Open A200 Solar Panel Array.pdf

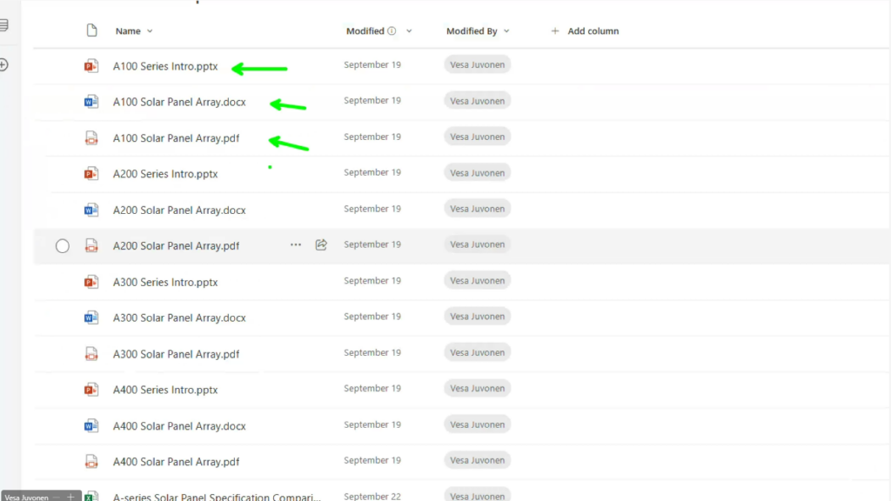(x=176, y=246)
